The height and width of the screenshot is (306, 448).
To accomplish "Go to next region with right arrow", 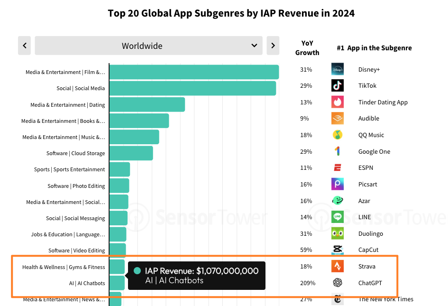I will (x=273, y=46).
